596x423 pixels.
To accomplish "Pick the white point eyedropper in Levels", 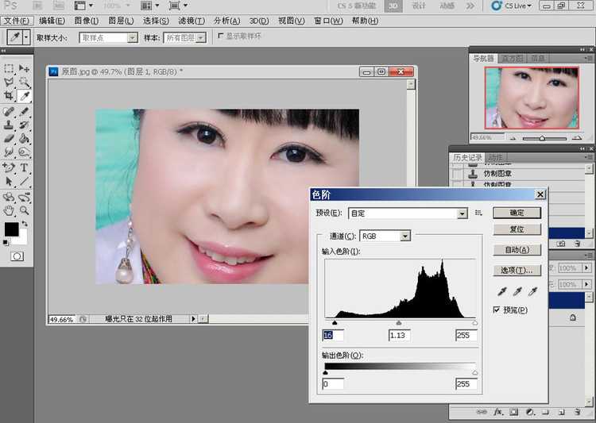I will click(x=533, y=291).
